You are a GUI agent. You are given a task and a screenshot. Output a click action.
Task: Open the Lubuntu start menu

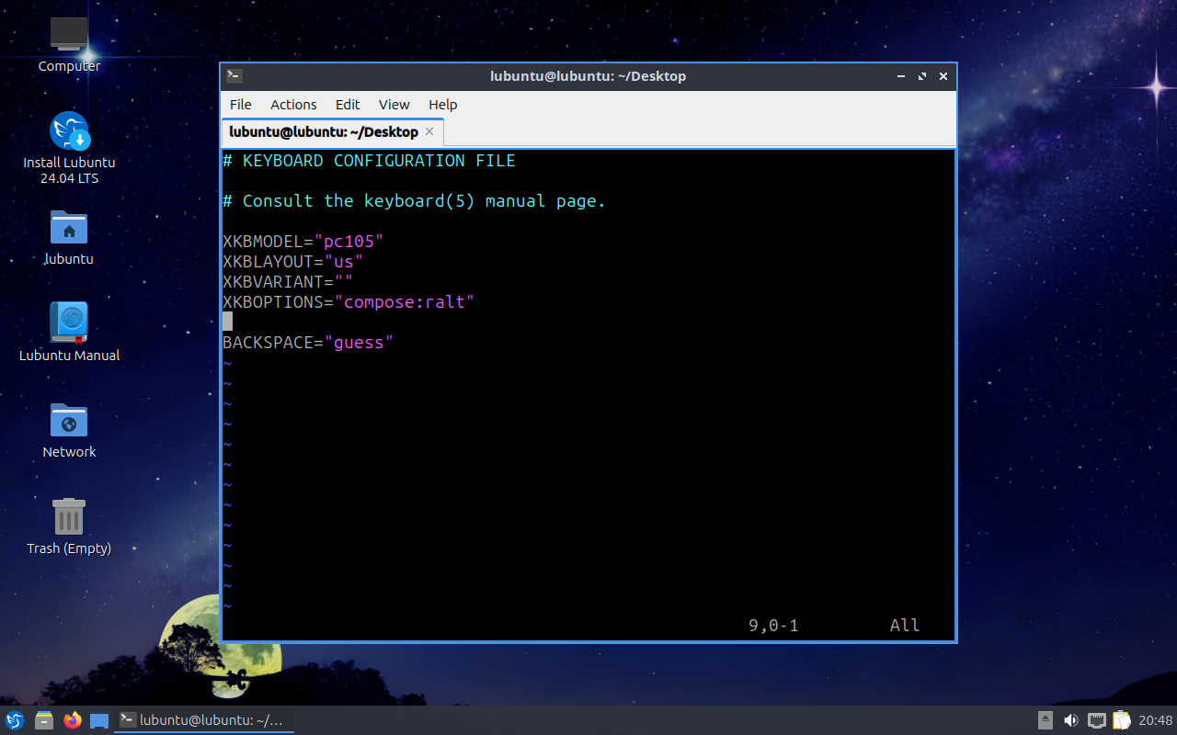coord(15,720)
